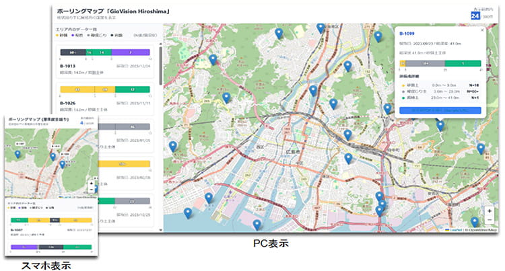This screenshot has width=505, height=271.
Task: Click the yellow 砂質 legend item in the PC sidebar
Action: 62,35
